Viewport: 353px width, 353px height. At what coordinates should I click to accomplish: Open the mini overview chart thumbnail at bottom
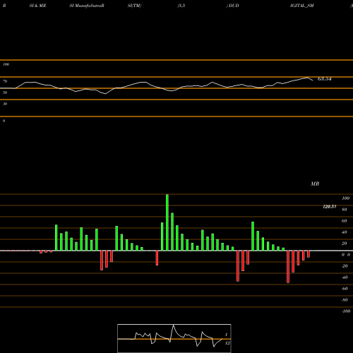[x=174, y=338]
